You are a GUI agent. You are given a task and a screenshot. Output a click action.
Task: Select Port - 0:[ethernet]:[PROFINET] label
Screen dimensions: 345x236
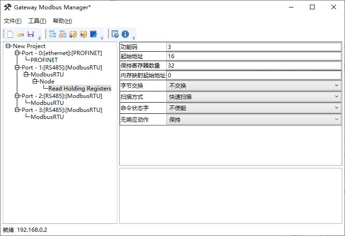62,53
